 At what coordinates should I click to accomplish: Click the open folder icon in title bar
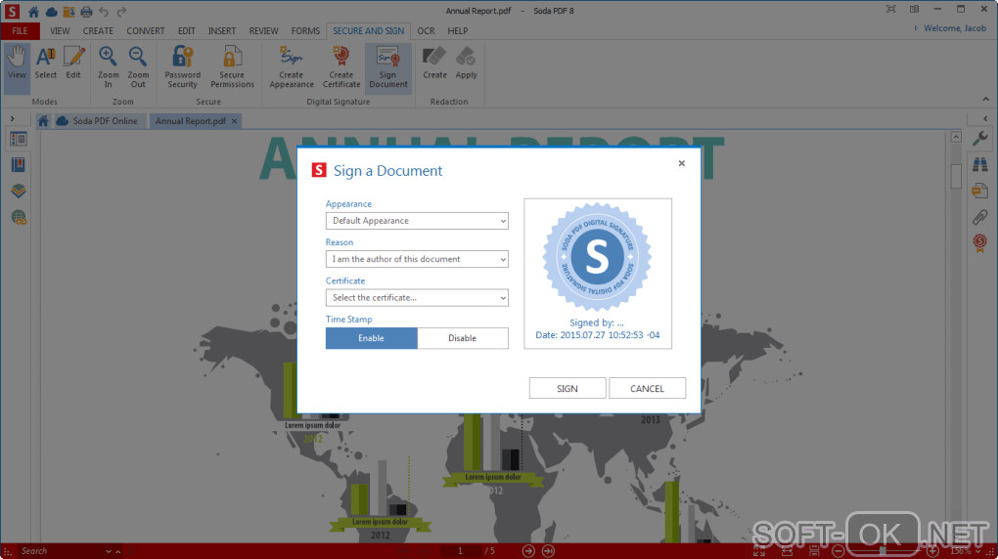(x=68, y=12)
